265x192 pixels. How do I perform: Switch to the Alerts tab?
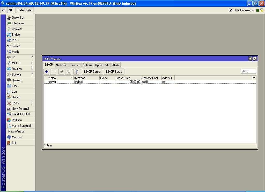pyautogui.click(x=116, y=65)
